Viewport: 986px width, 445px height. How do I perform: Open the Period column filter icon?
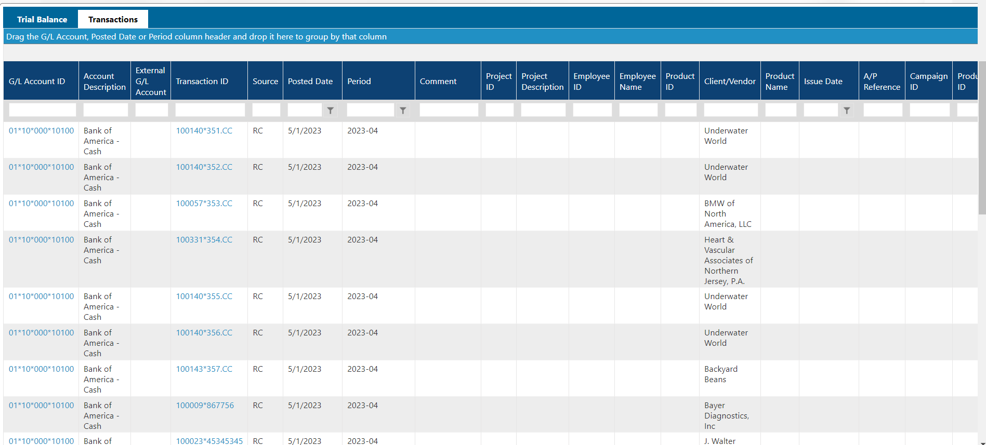coord(403,110)
